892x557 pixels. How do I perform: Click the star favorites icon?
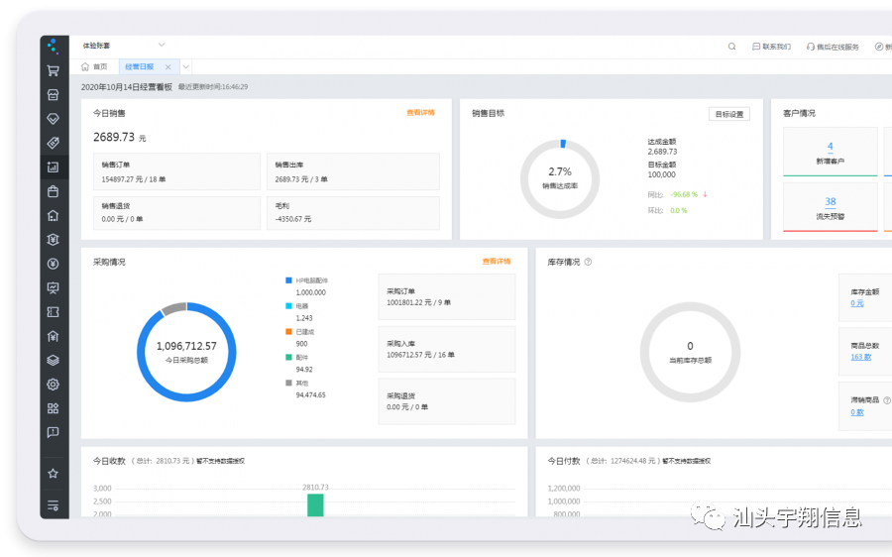(54, 473)
